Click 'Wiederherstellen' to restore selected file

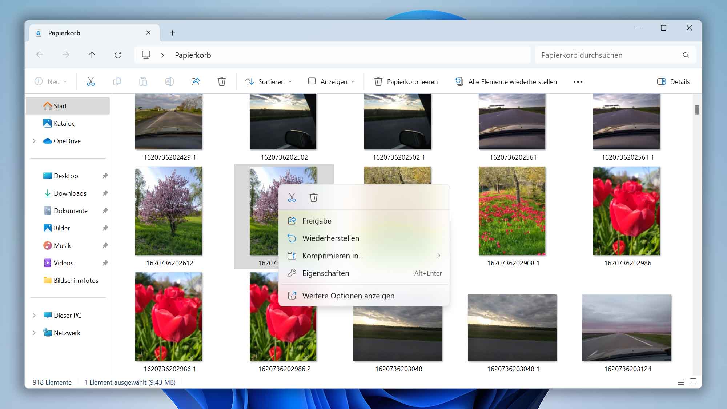click(330, 238)
